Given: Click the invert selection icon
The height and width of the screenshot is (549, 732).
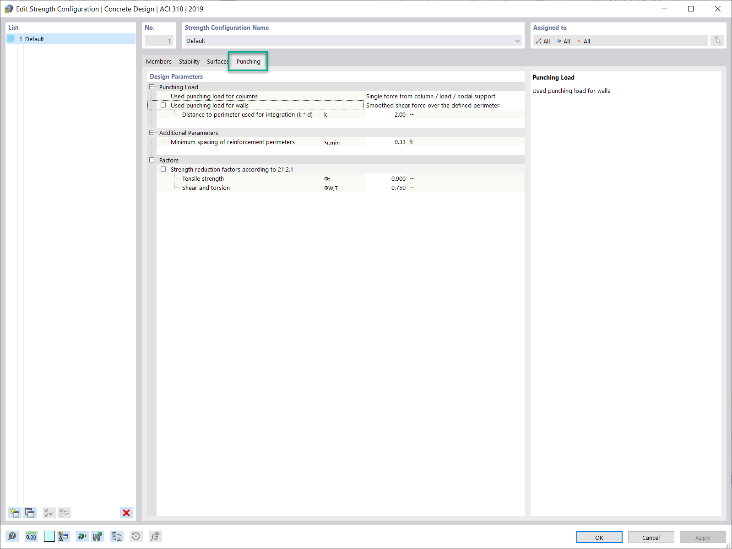Looking at the screenshot, I should (x=64, y=513).
